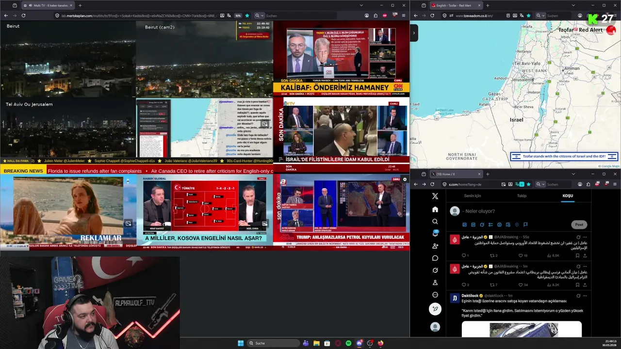621x349 pixels.
Task: Open search engine dropdown in X window
Action: [539, 184]
